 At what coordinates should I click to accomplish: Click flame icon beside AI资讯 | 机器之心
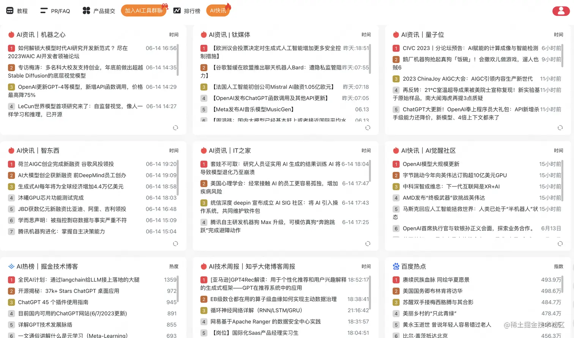click(x=11, y=34)
